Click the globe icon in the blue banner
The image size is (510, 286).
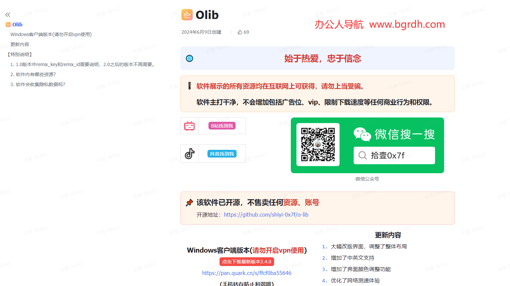[190, 58]
